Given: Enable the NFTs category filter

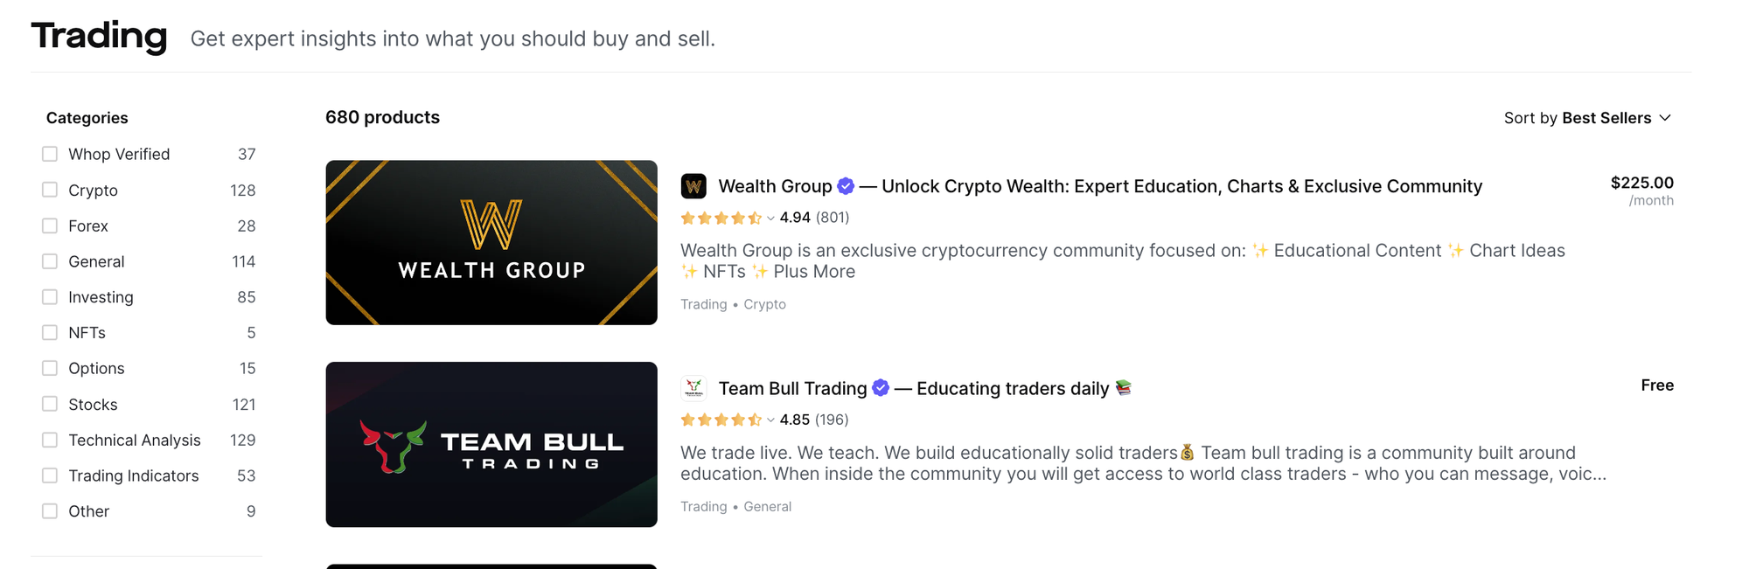Looking at the screenshot, I should click(49, 332).
